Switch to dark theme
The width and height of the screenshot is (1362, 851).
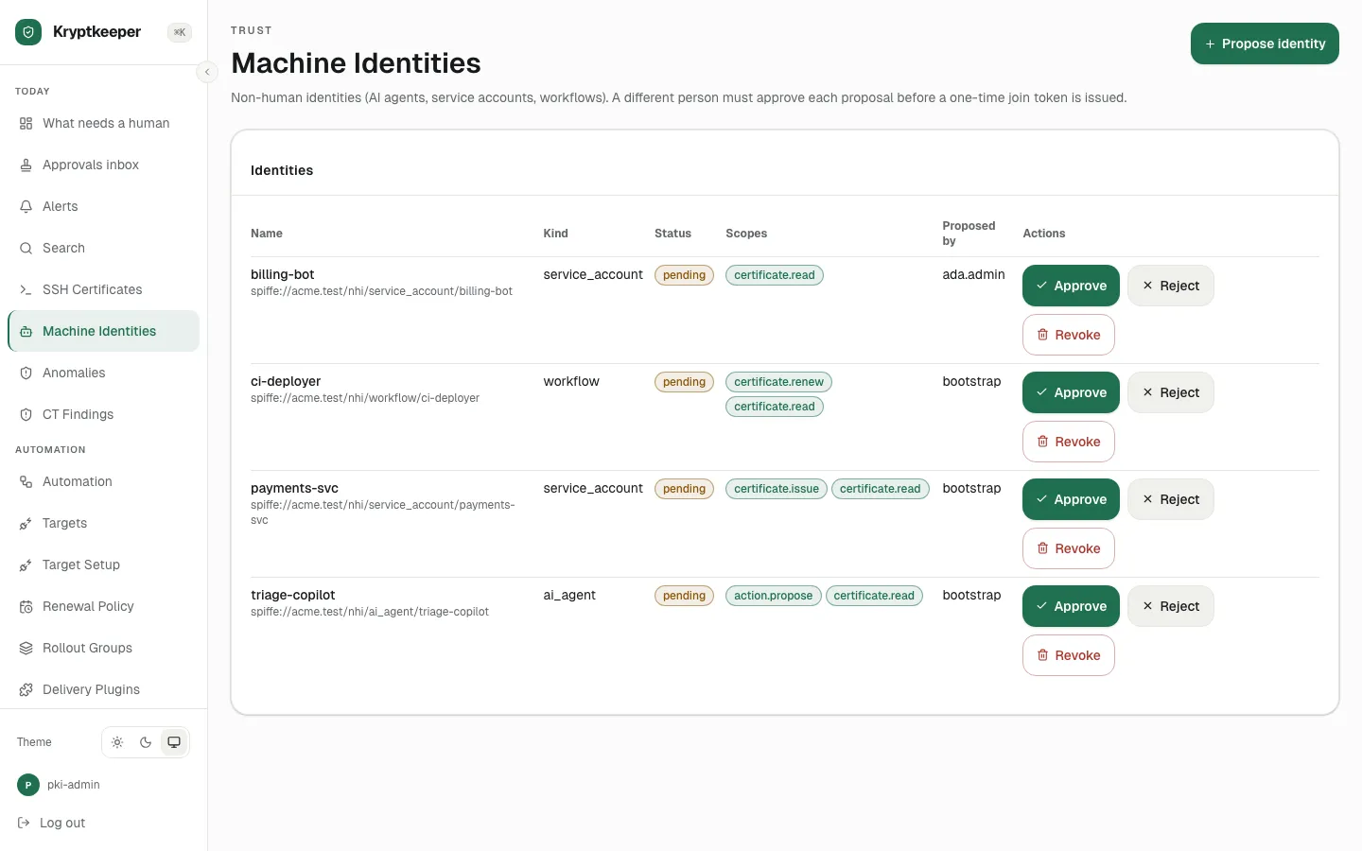(146, 742)
